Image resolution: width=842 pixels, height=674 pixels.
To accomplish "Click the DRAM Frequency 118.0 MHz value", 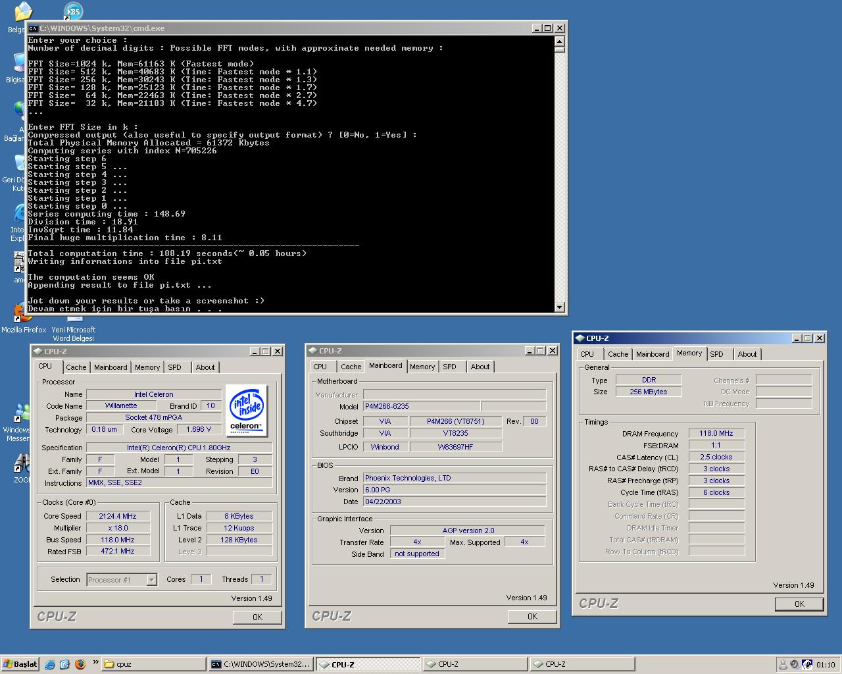I will point(716,433).
